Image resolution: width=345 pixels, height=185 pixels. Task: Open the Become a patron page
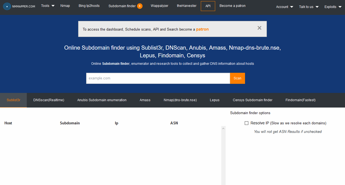pyautogui.click(x=233, y=6)
